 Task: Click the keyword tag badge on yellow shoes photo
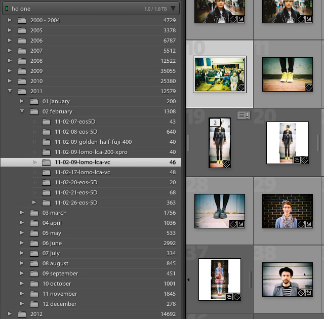[309, 88]
